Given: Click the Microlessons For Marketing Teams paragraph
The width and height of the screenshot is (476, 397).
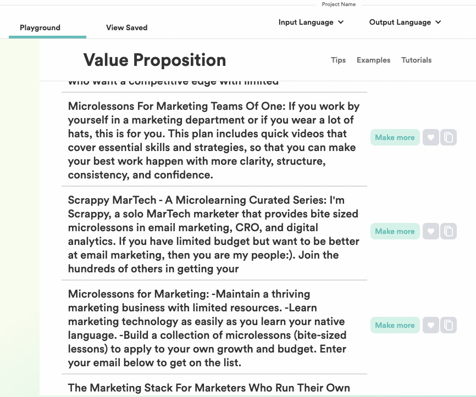Looking at the screenshot, I should click(214, 141).
